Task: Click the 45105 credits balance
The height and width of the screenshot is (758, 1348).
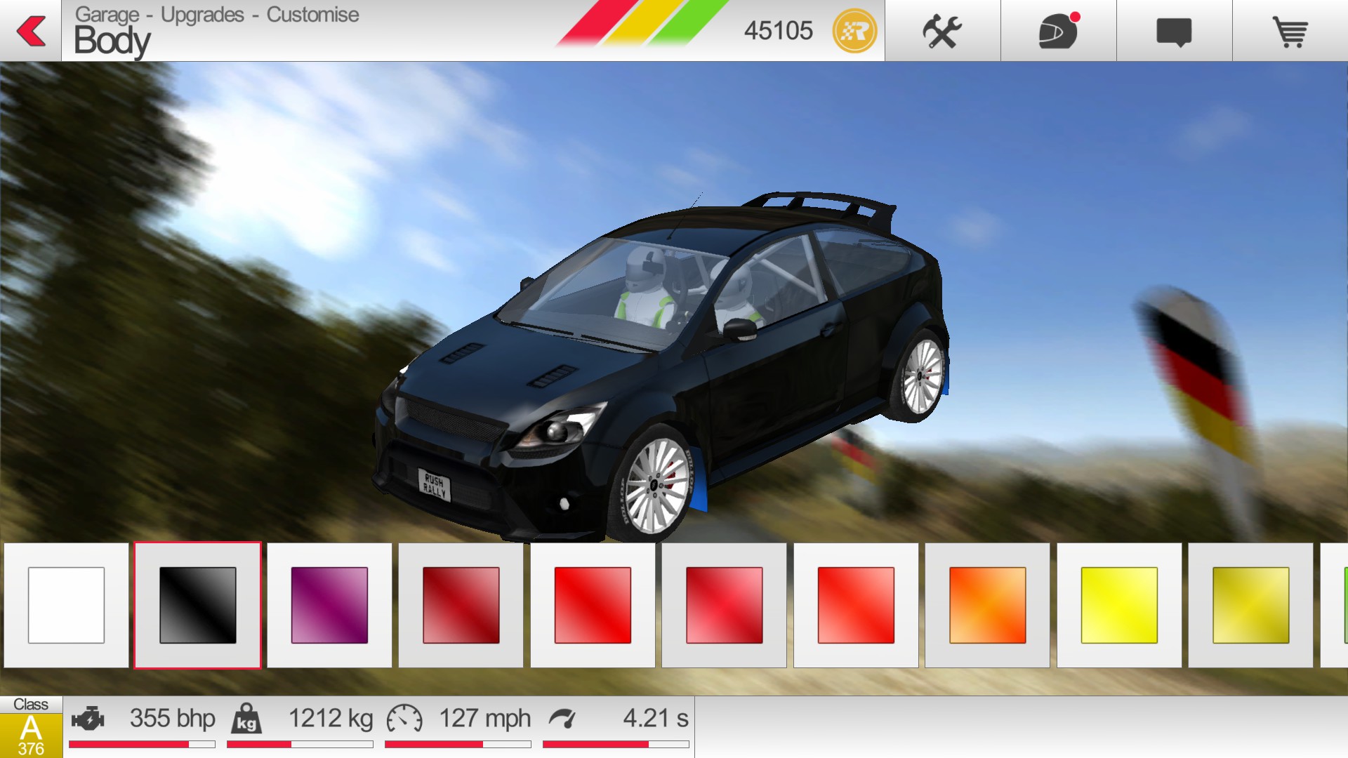Action: tap(778, 31)
